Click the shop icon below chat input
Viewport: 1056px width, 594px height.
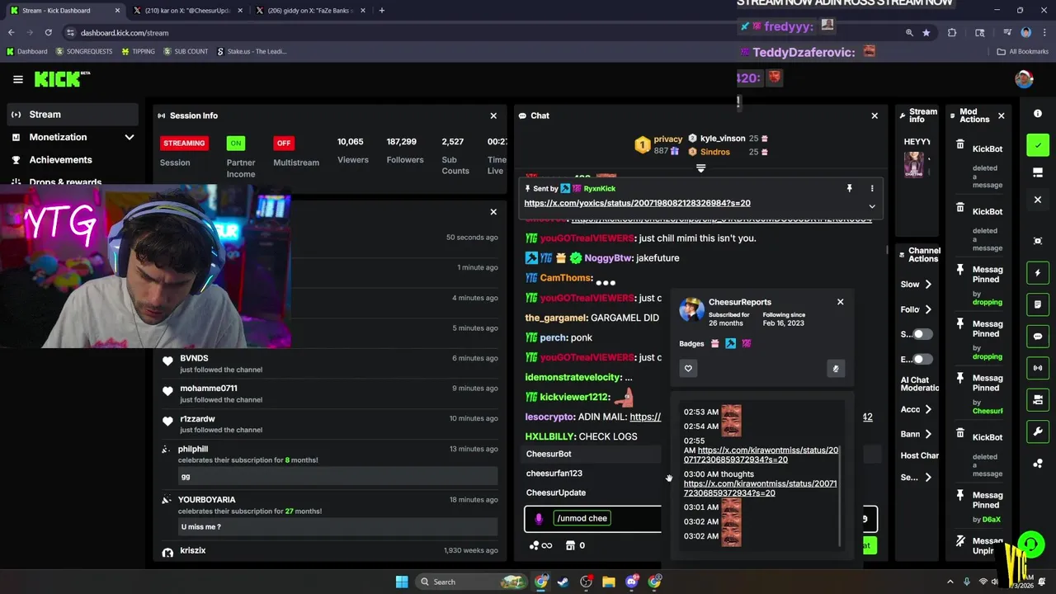[x=570, y=545]
